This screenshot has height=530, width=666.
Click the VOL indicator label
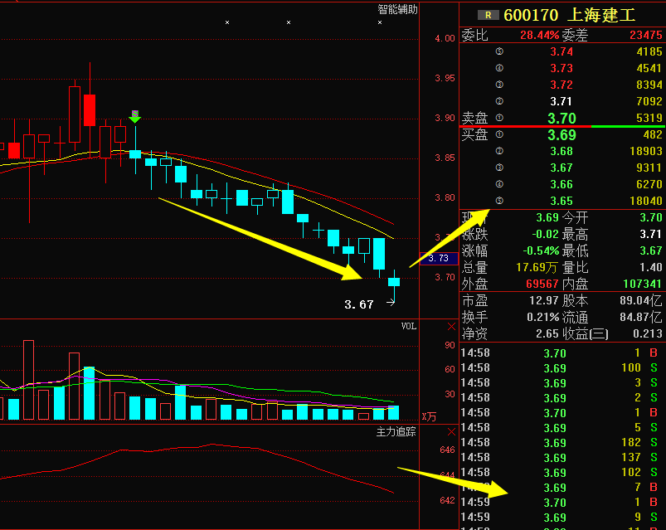pos(408,326)
